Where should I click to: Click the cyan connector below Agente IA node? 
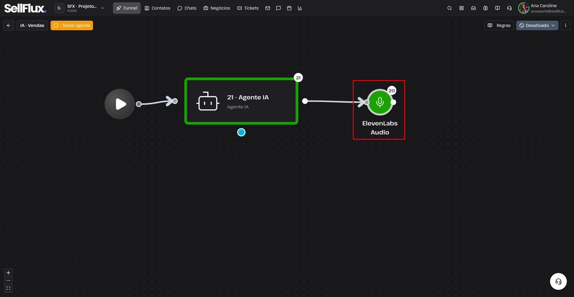241,132
